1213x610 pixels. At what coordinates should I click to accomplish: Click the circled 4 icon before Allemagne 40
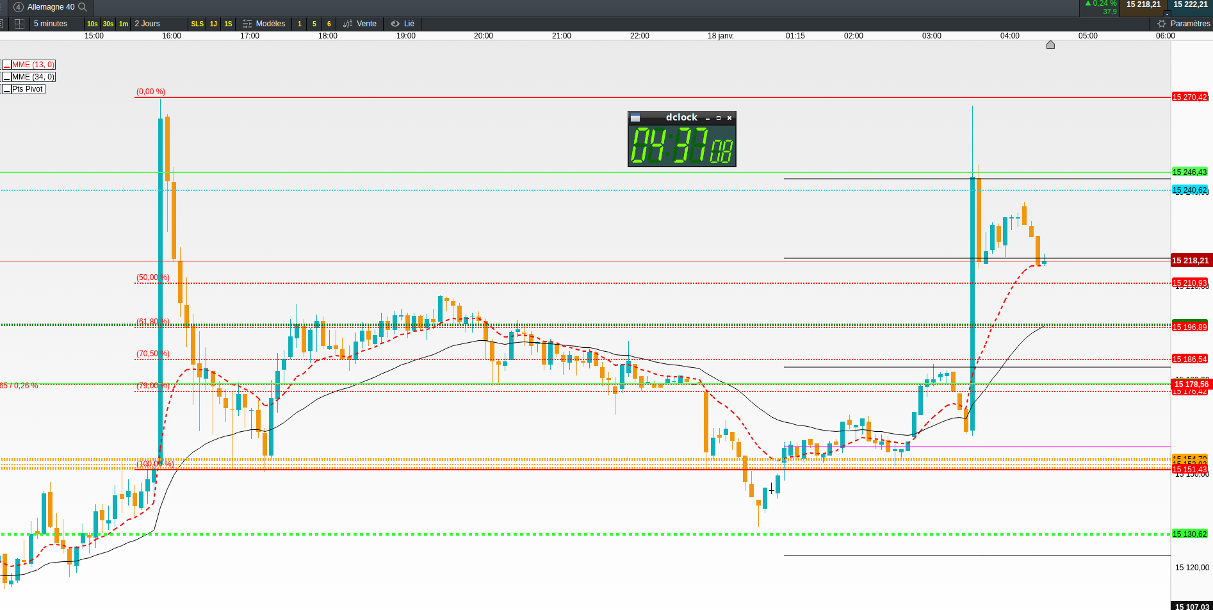[x=19, y=7]
